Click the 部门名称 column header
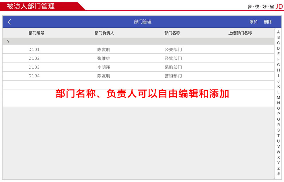Screen dimensions: 284x182 tap(172, 33)
